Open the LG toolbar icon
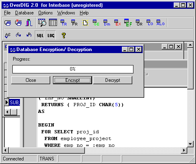Screen dimensions: 196x164 150,23
